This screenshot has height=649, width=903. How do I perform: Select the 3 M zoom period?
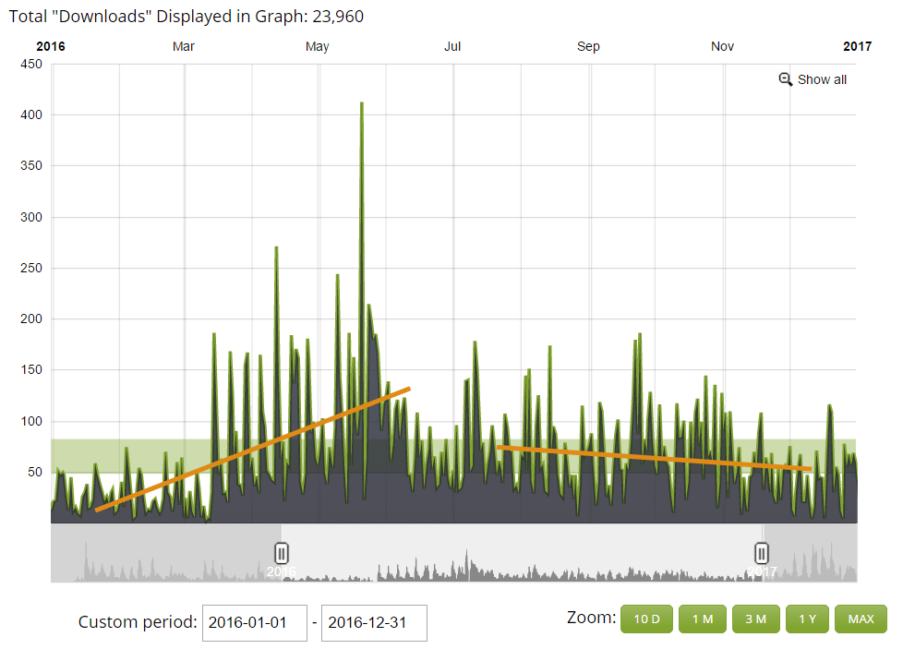click(755, 619)
